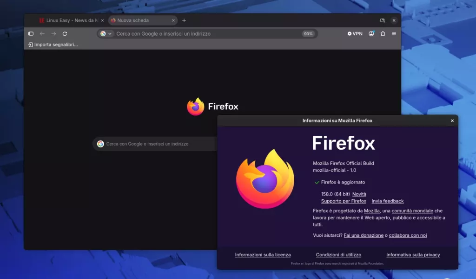Go back using the back arrow
The width and height of the screenshot is (476, 279).
(42, 33)
